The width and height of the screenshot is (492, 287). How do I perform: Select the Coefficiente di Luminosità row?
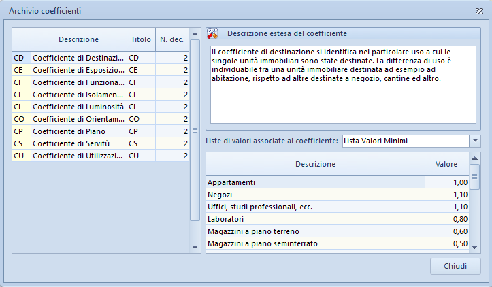coord(101,107)
